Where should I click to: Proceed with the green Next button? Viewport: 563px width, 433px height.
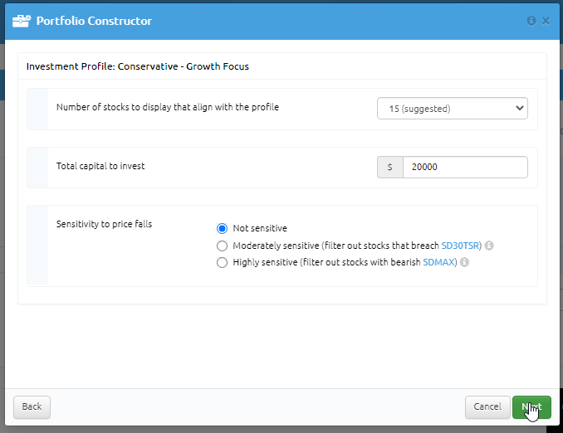[x=531, y=406]
